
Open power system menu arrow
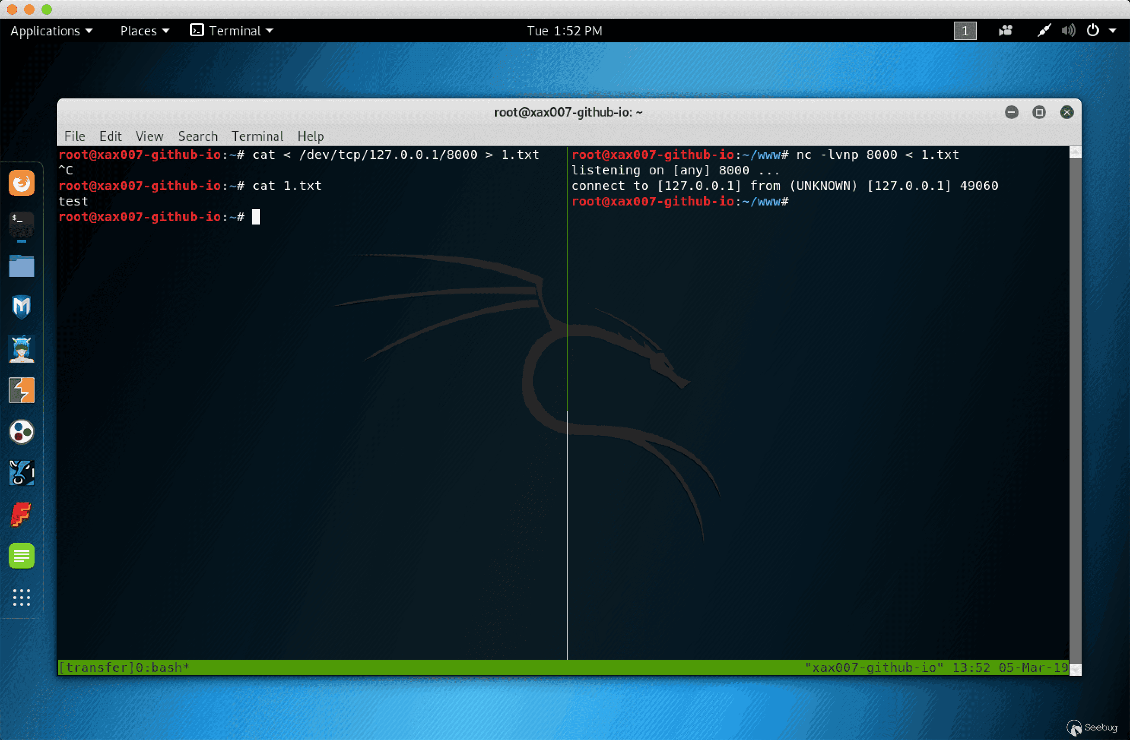point(1112,31)
